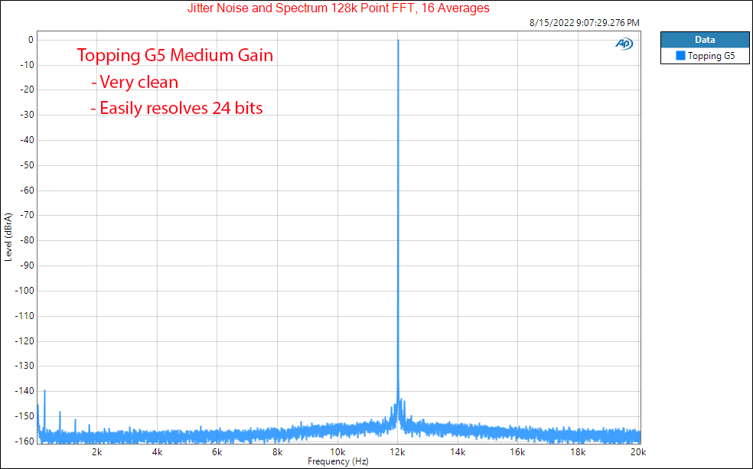Screen dimensions: 753x469
Task: Click the 0 level tick label
Action: pyautogui.click(x=31, y=40)
